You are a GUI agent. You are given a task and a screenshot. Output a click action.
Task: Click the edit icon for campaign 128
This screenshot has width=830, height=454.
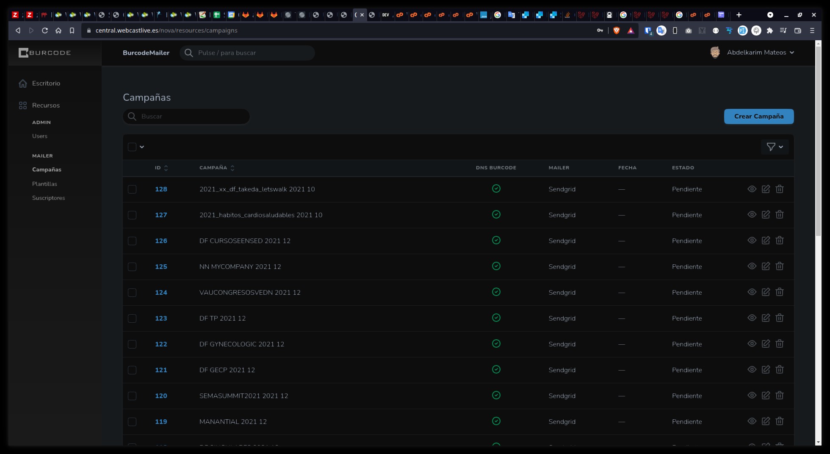coord(766,189)
